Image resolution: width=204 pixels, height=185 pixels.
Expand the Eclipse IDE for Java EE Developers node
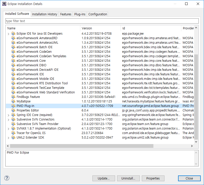tap(8, 34)
